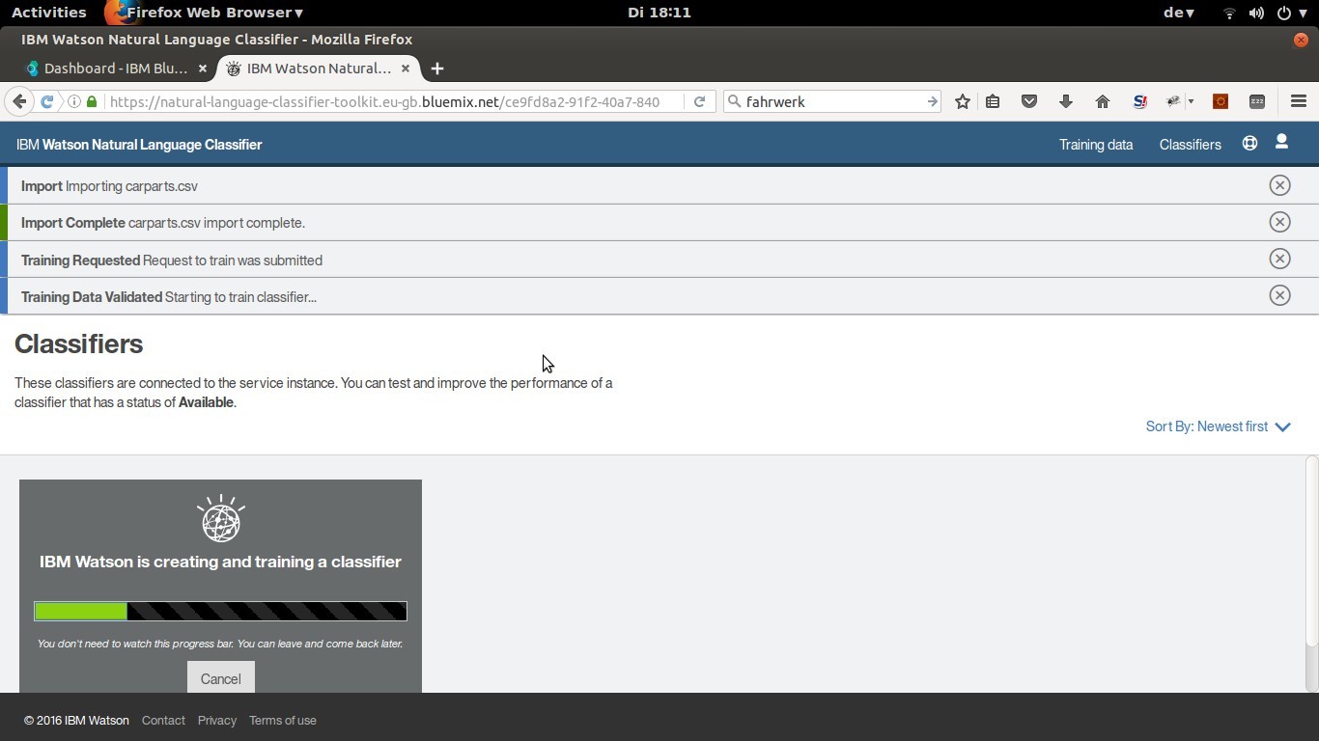The height and width of the screenshot is (741, 1319).
Task: Click the 'Classifiers' page heading
Action: [78, 344]
